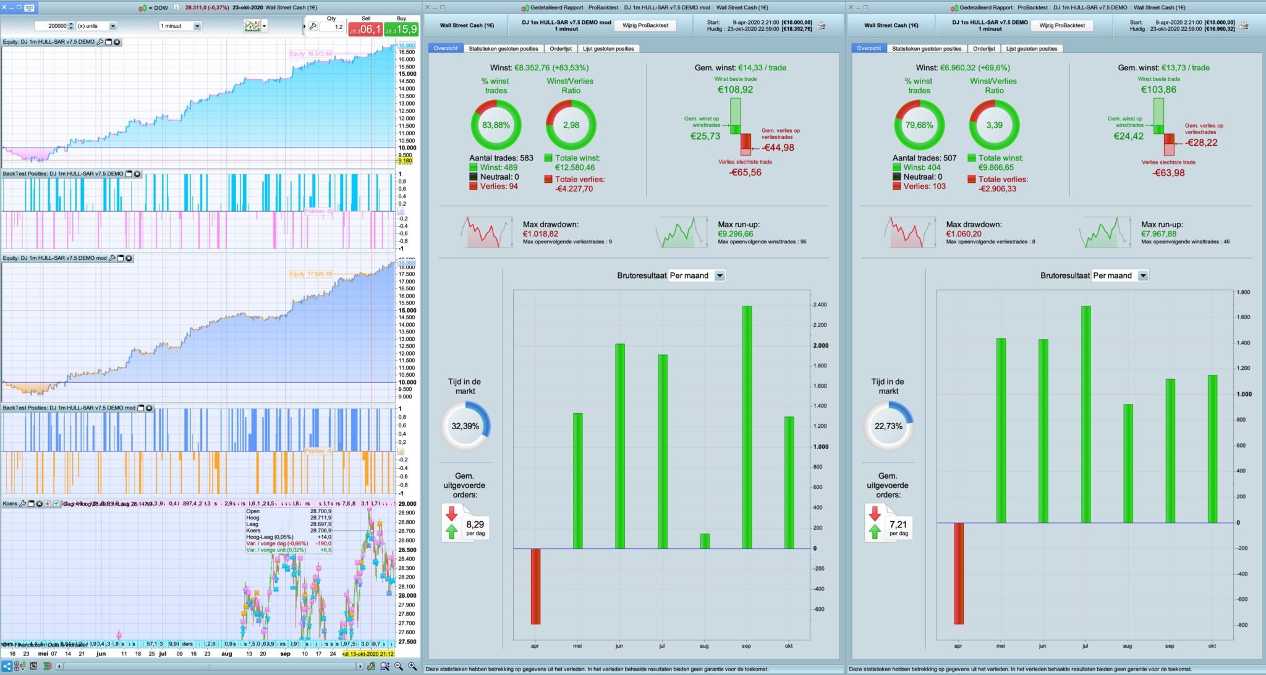Expand the order panel arrow left of Qty
The image size is (1266, 675).
304,27
